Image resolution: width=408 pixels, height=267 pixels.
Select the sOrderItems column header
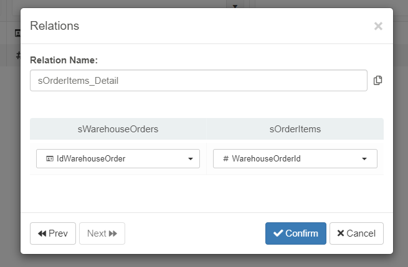click(295, 129)
